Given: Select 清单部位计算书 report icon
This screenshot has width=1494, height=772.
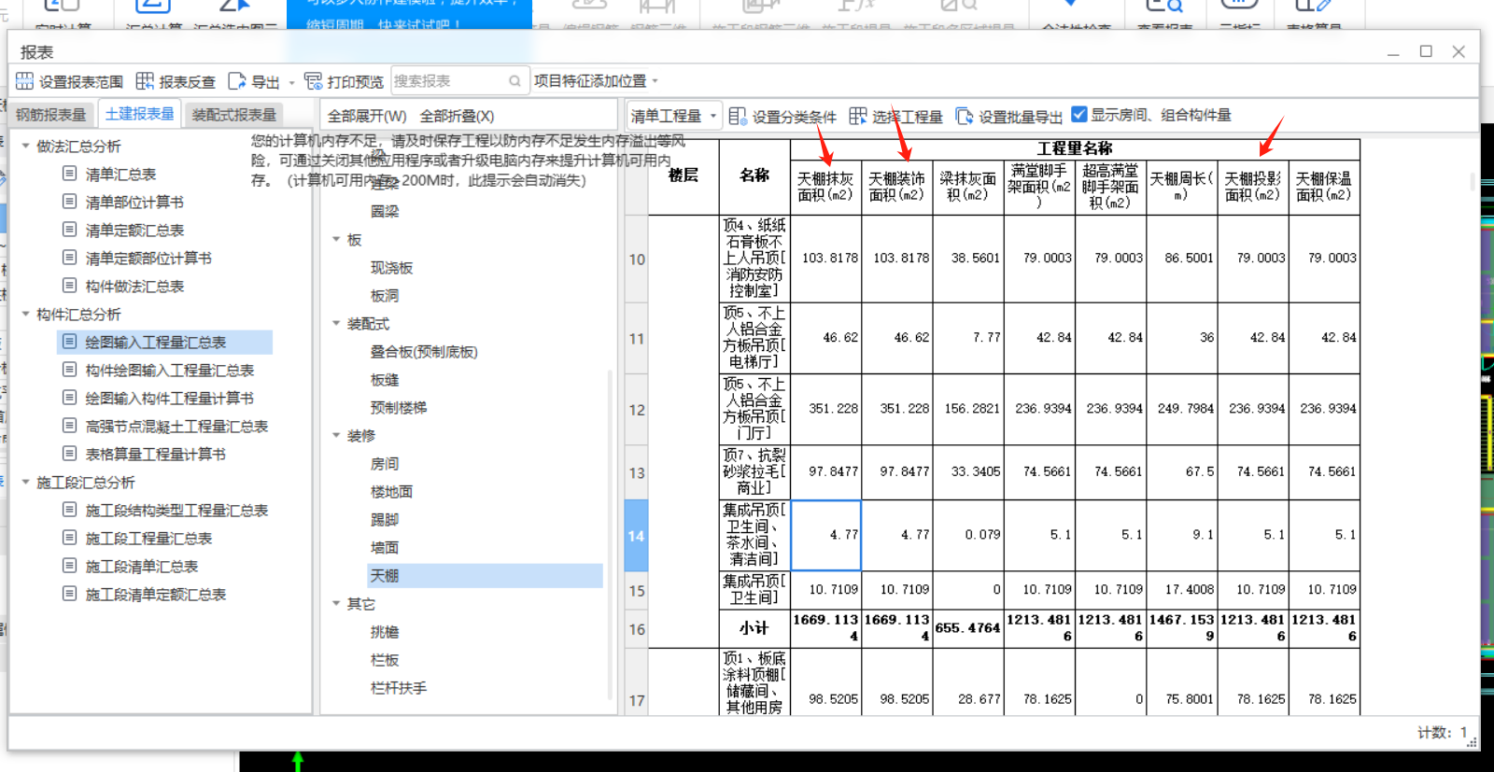Looking at the screenshot, I should pyautogui.click(x=69, y=202).
